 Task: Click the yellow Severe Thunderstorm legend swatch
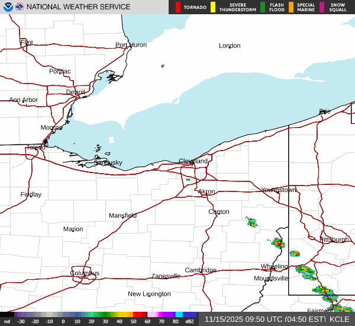(213, 7)
